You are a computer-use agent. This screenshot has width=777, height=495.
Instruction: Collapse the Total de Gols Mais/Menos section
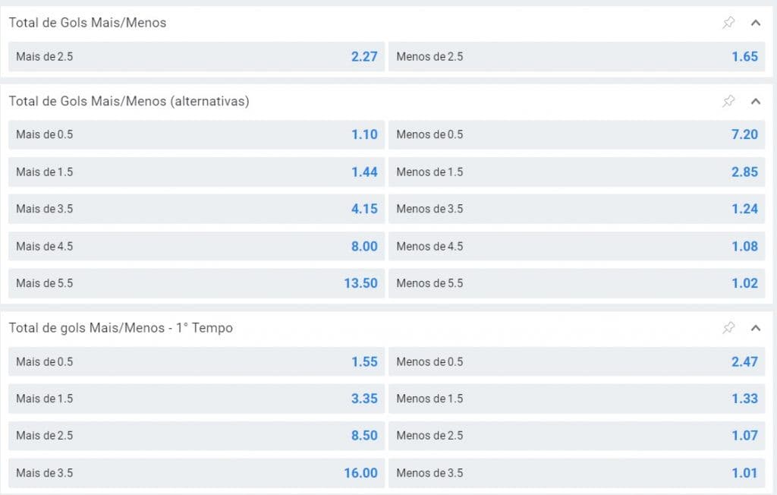click(x=755, y=23)
